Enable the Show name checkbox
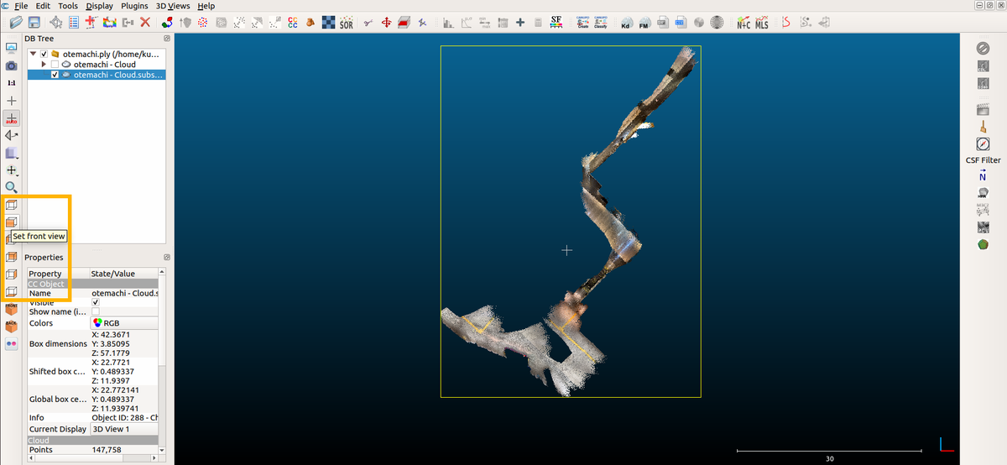The width and height of the screenshot is (1007, 465). coord(95,312)
